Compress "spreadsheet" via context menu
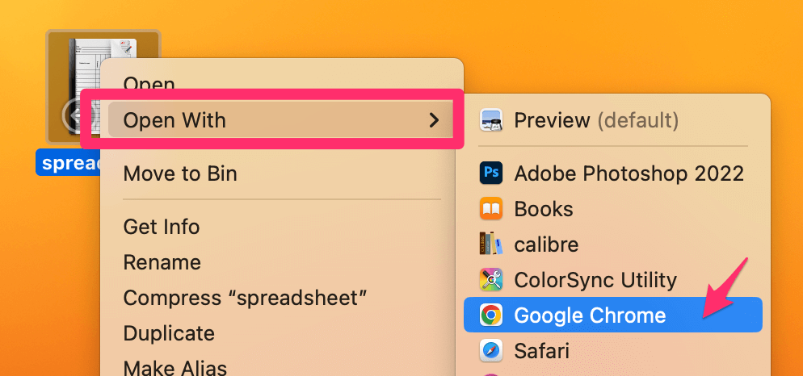This screenshot has width=803, height=376. coord(245,298)
